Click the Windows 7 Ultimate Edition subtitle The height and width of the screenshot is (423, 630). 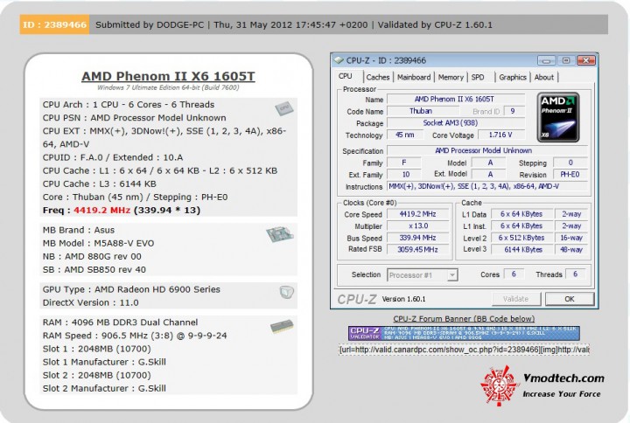point(168,87)
